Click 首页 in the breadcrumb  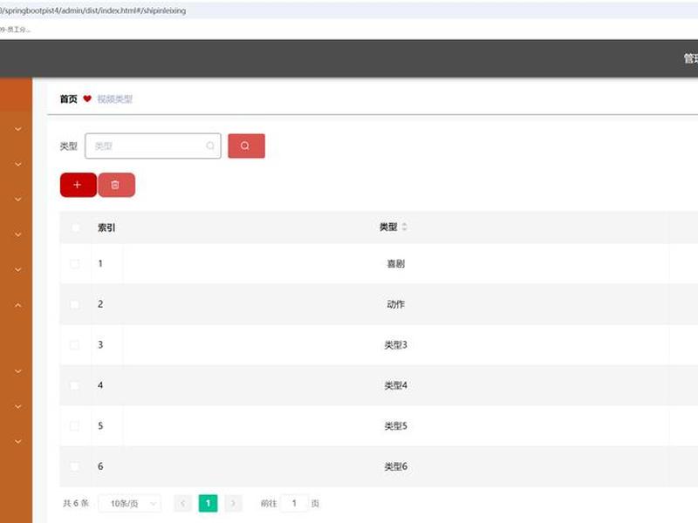pyautogui.click(x=69, y=98)
